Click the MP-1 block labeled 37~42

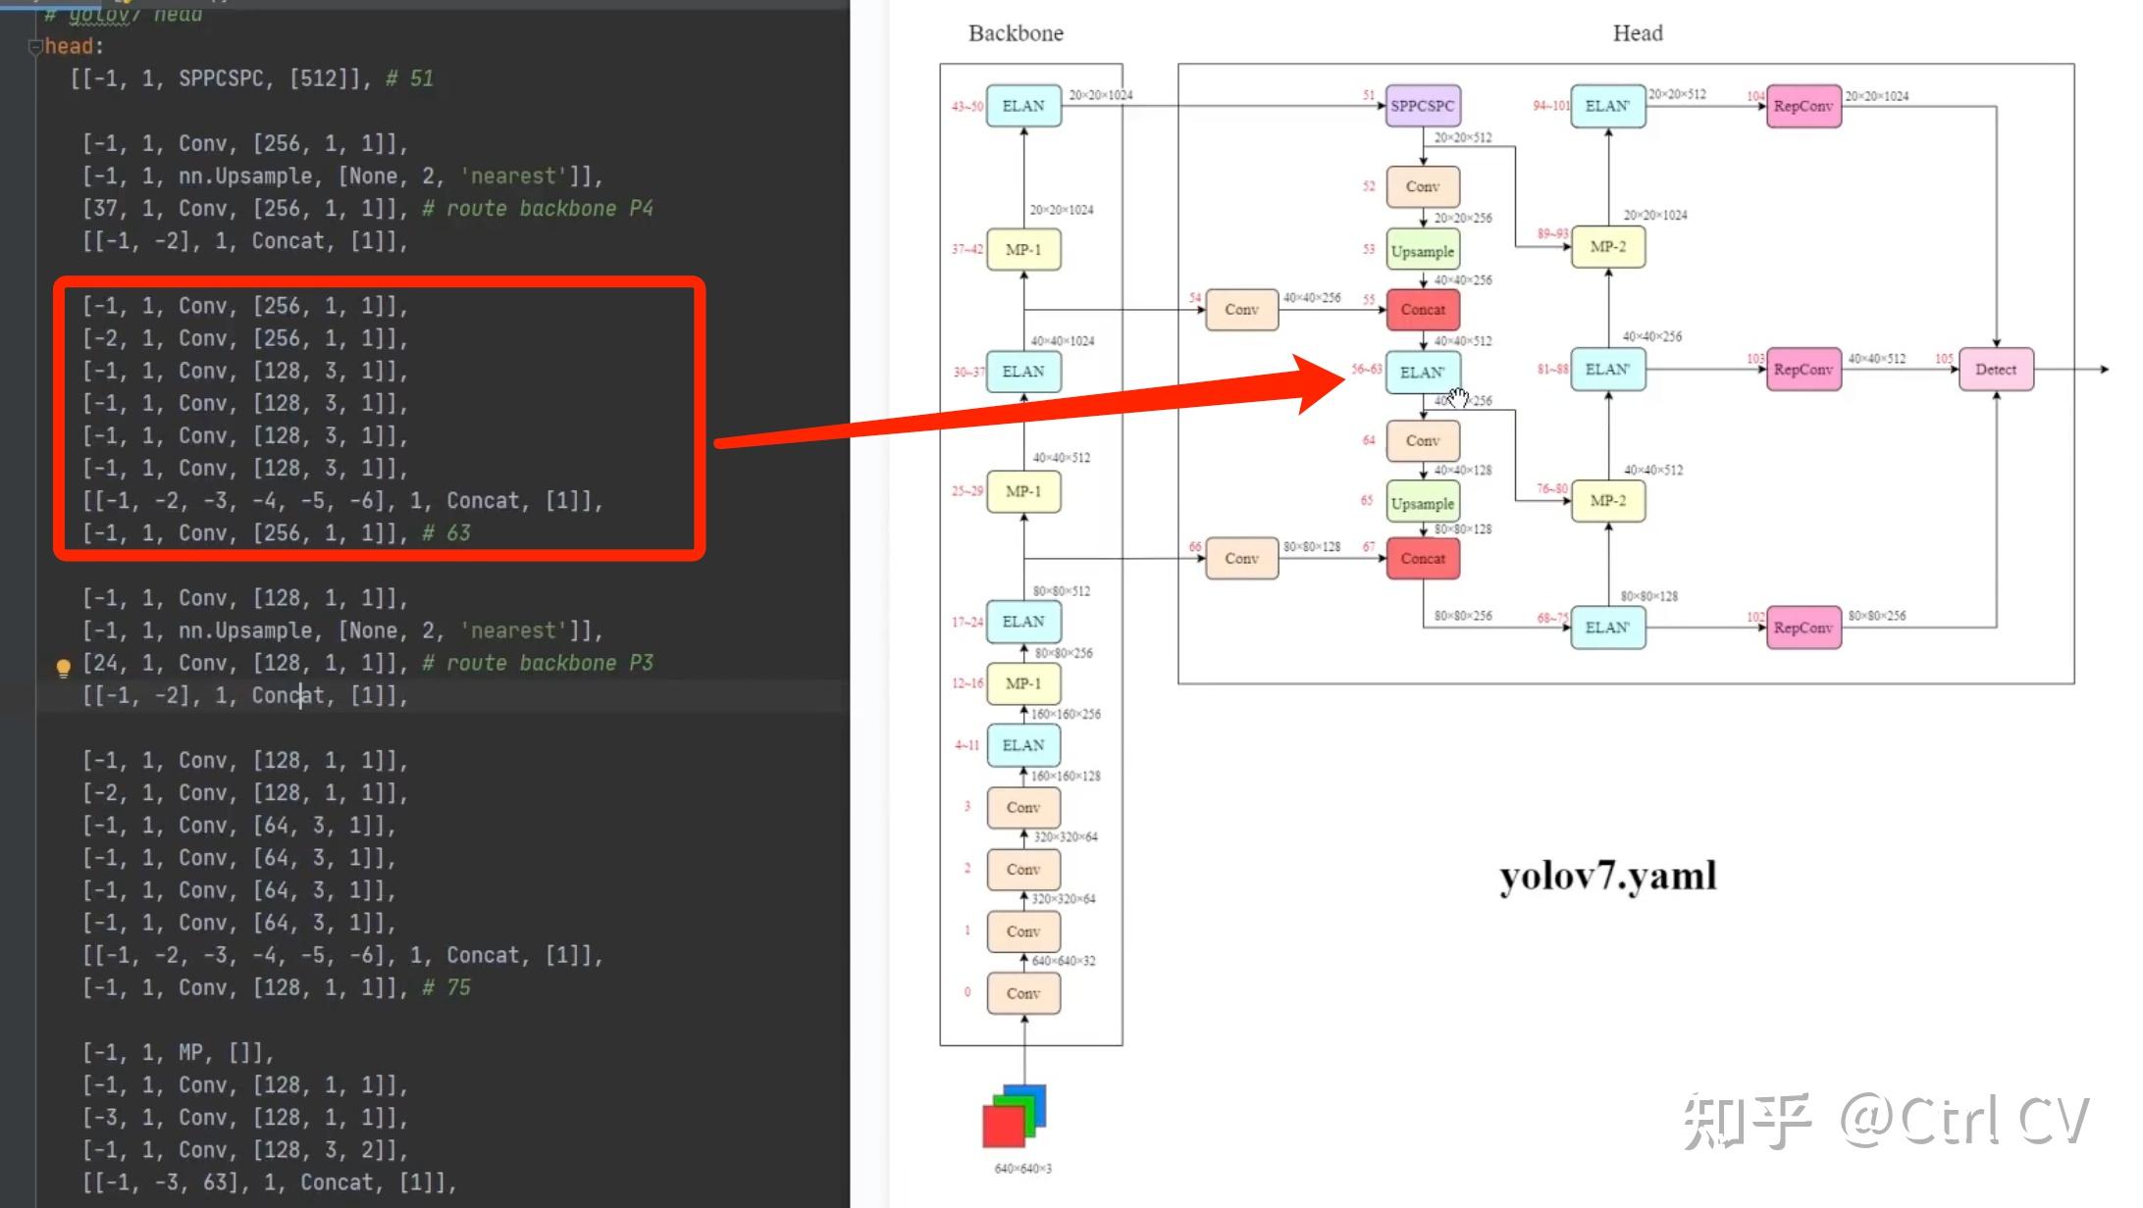pyautogui.click(x=1022, y=250)
